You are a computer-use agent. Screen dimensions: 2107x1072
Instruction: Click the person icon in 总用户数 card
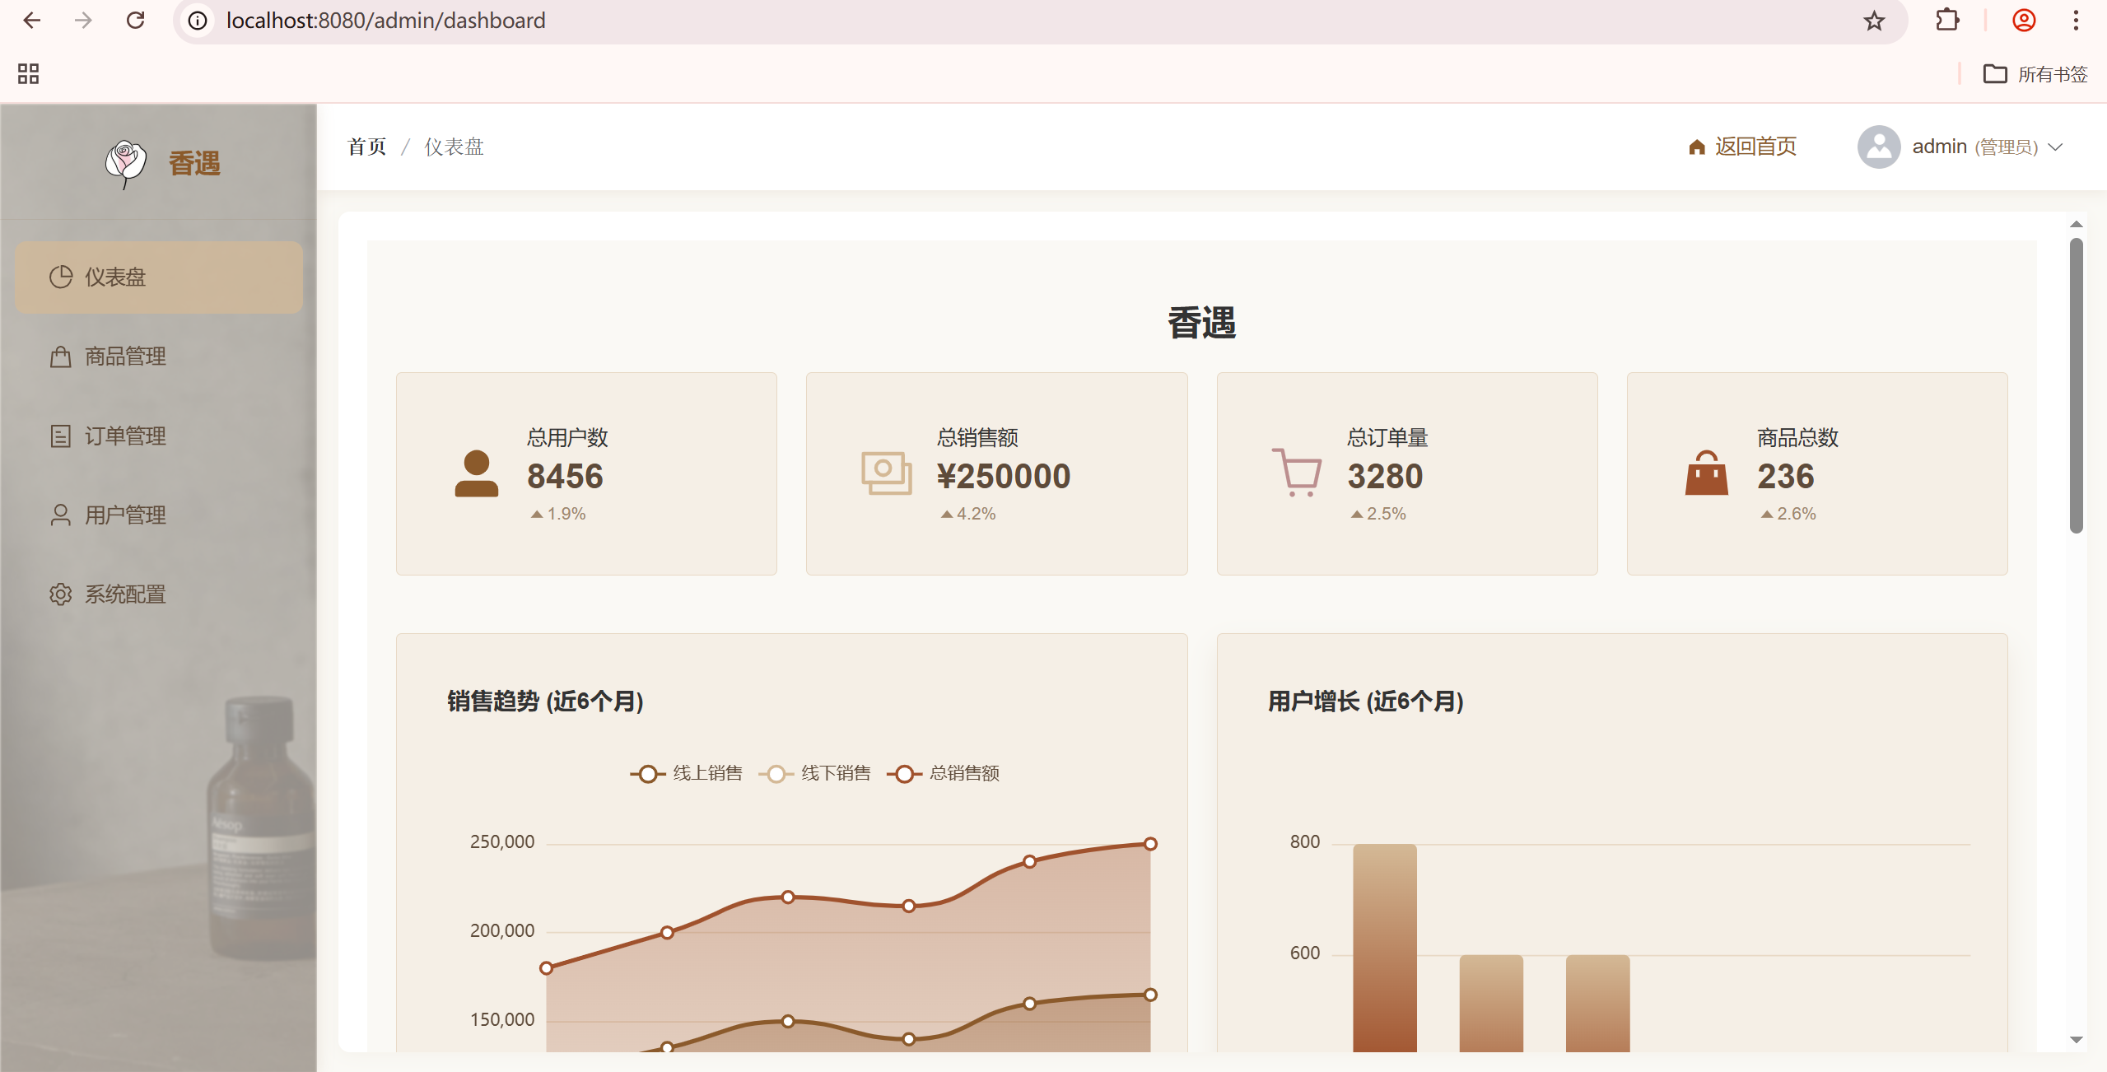[476, 473]
